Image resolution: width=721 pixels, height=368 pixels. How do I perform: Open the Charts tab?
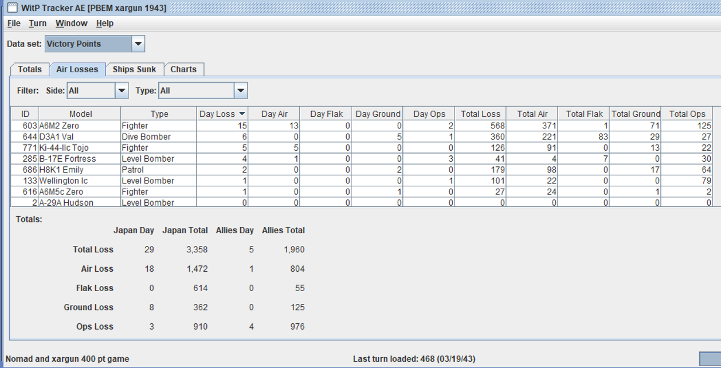pyautogui.click(x=183, y=69)
